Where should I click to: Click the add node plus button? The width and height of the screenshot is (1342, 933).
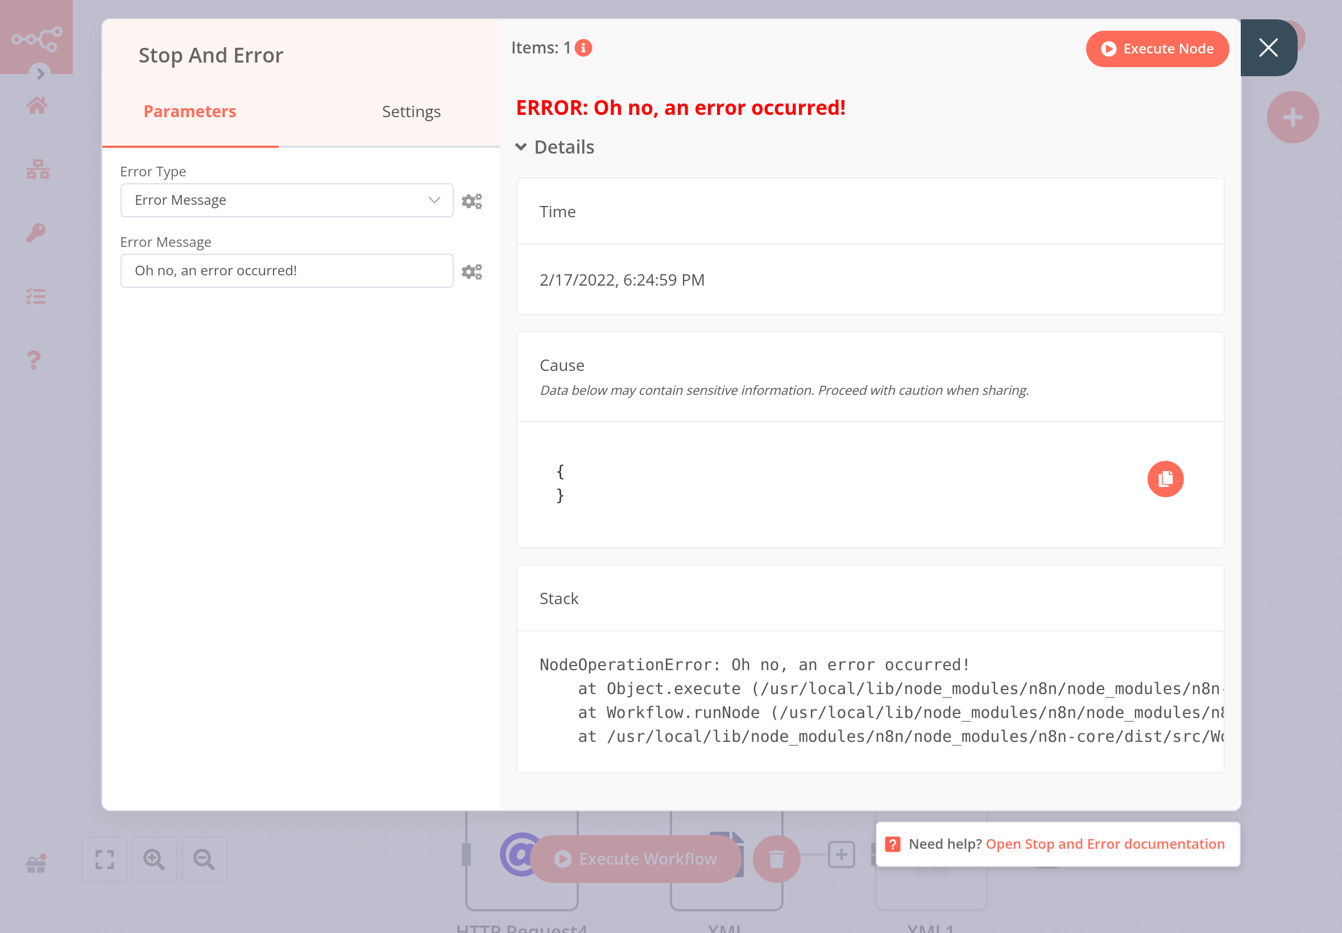pyautogui.click(x=1292, y=118)
